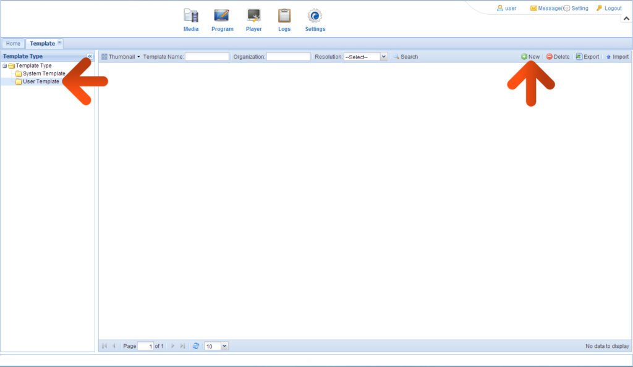Image resolution: width=633 pixels, height=367 pixels.
Task: Export templates using Export button
Action: click(587, 57)
